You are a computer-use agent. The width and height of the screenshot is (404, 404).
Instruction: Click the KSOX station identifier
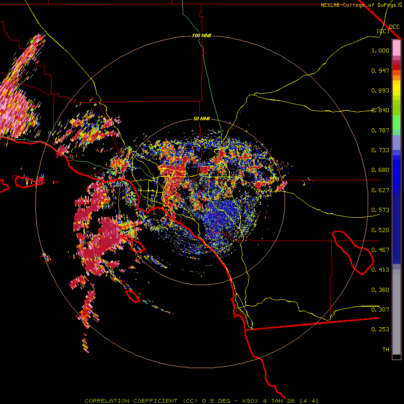pos(250,401)
